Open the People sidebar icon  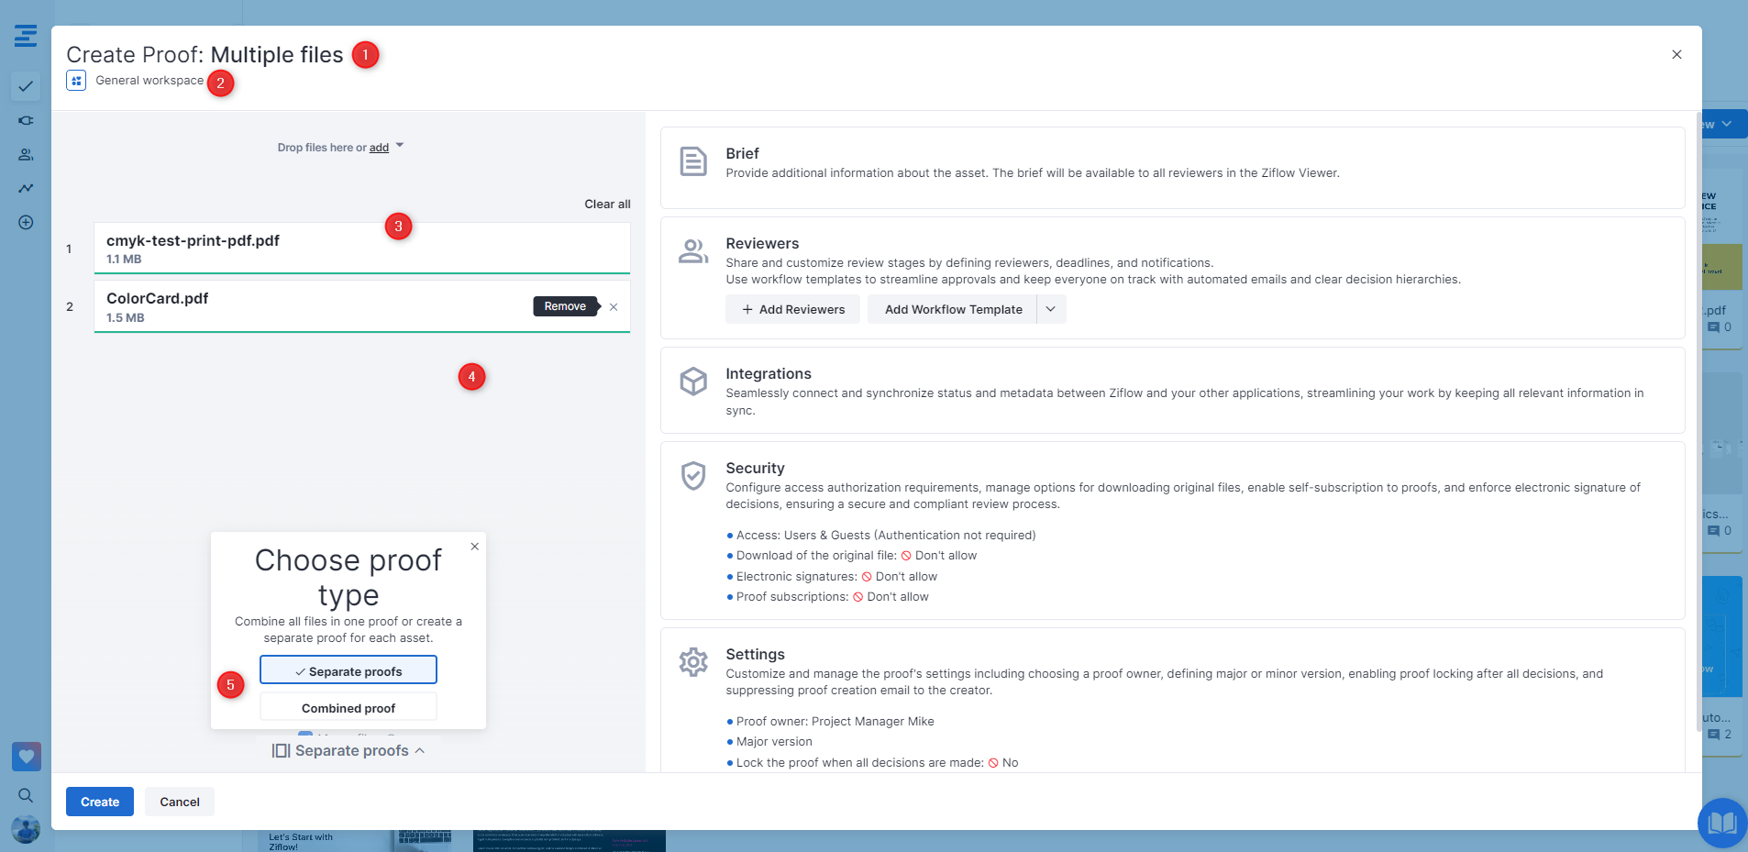tap(26, 154)
